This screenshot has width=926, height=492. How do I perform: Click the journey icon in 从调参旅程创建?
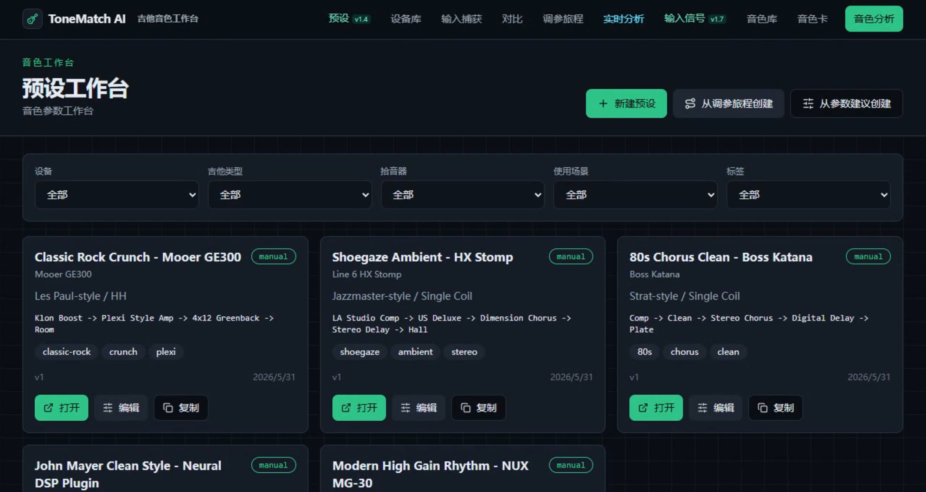point(690,104)
